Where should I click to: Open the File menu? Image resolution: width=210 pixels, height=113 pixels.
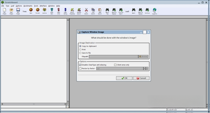point(3,6)
